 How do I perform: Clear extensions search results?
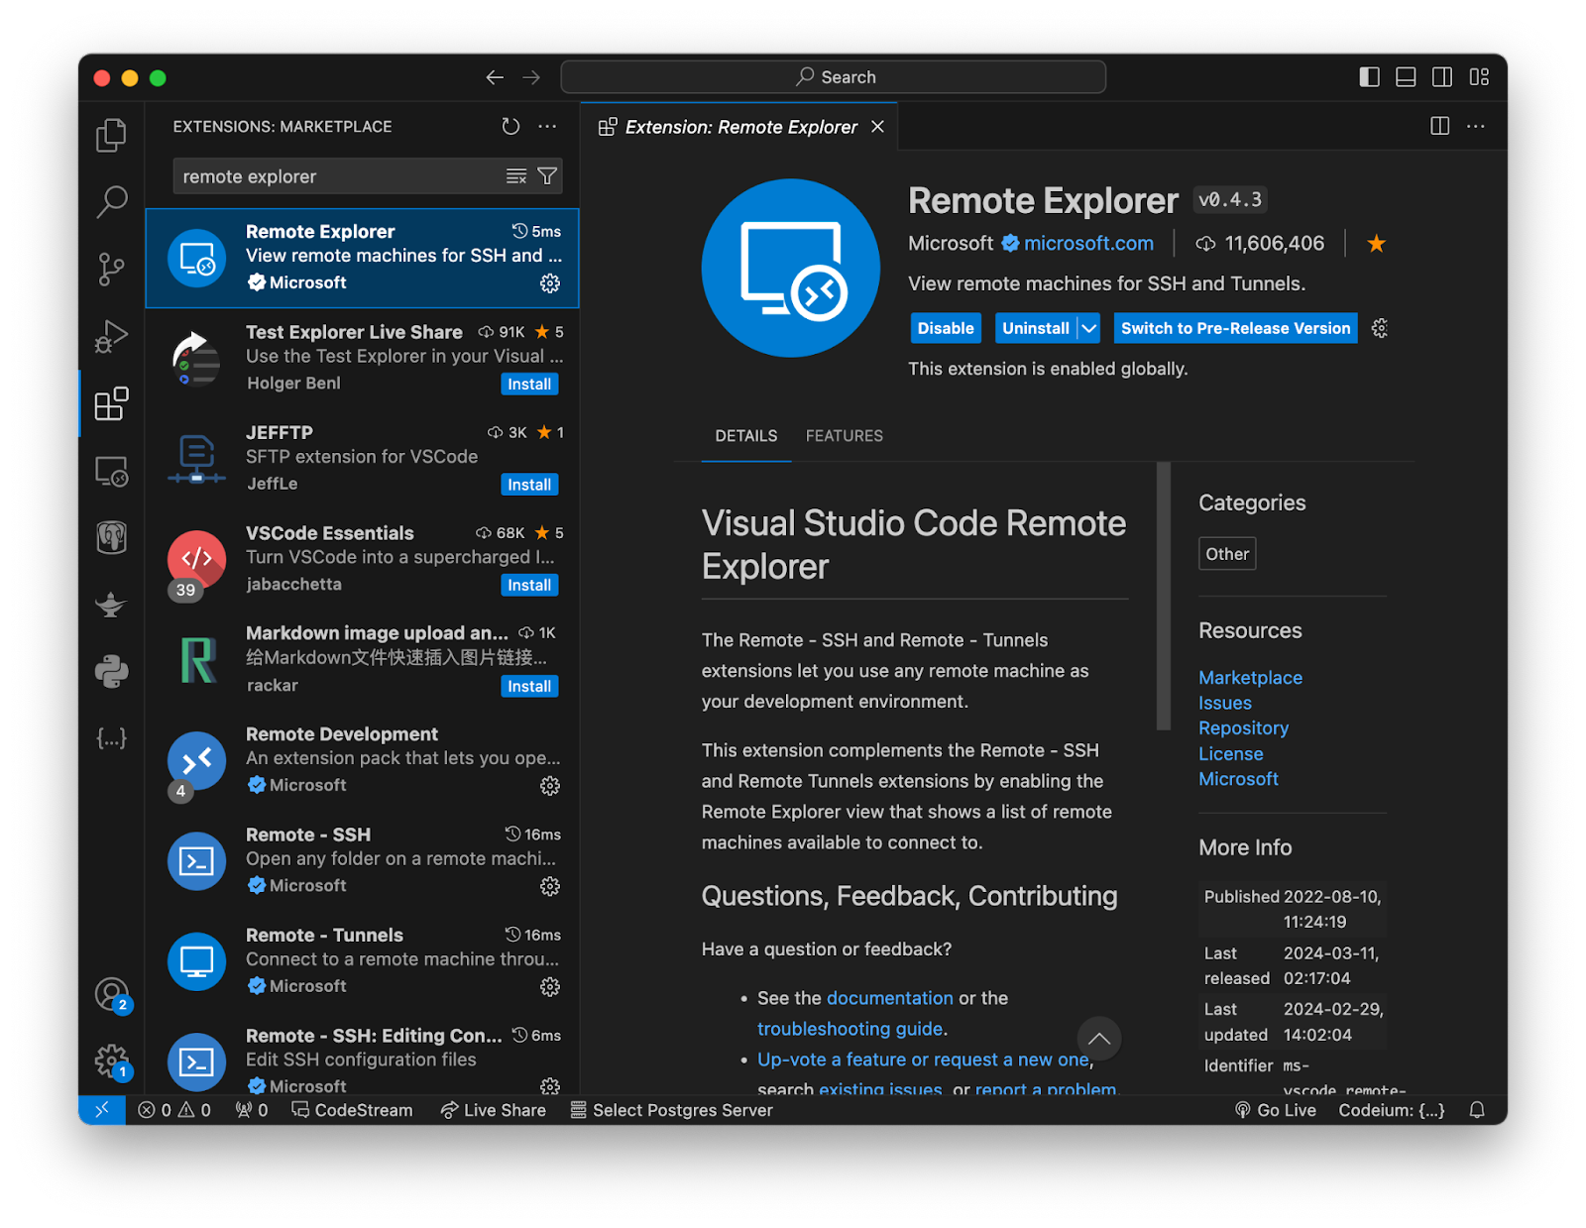tap(516, 176)
